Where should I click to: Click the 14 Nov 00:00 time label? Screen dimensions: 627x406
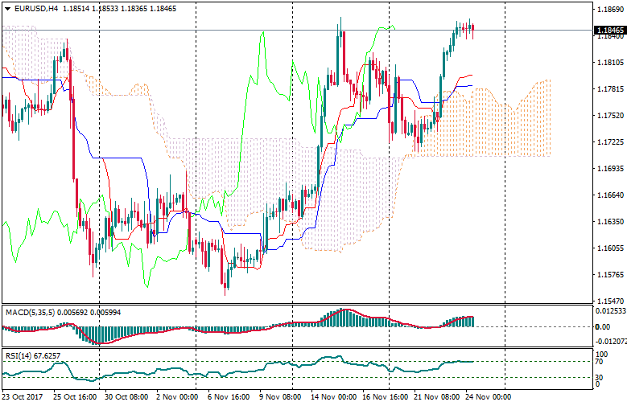click(333, 397)
